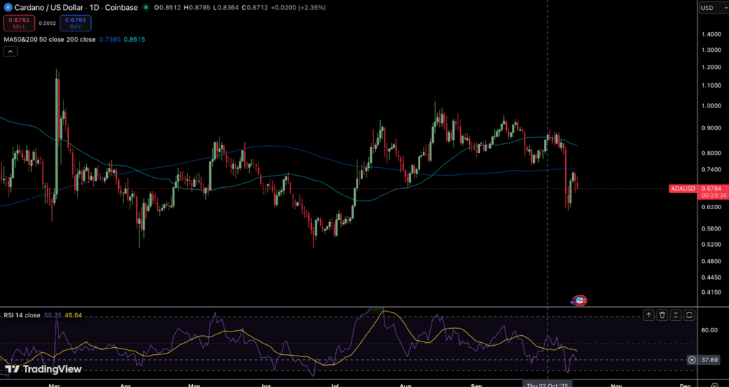Image resolution: width=729 pixels, height=387 pixels.
Task: Delete the RSI pane with trash icon
Action: [662, 314]
